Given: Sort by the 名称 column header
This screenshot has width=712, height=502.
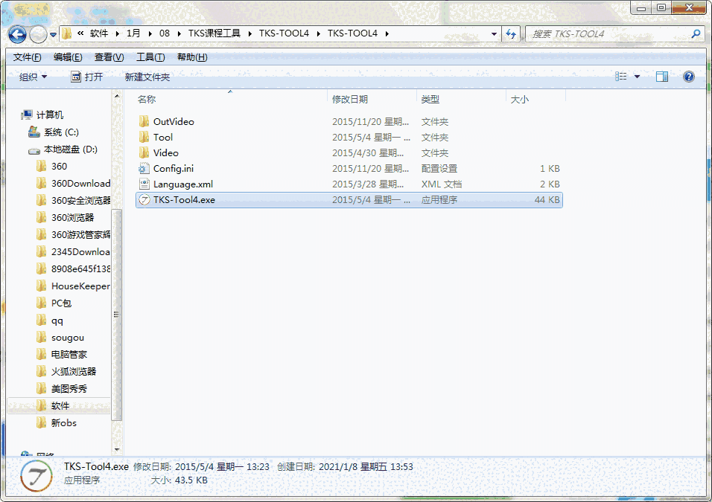Looking at the screenshot, I should 147,100.
